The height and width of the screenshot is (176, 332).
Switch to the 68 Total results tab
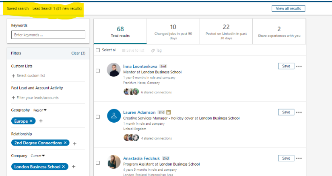pyautogui.click(x=120, y=31)
